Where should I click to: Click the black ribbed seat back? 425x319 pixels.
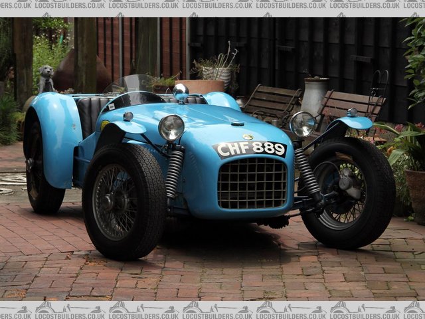pos(90,113)
